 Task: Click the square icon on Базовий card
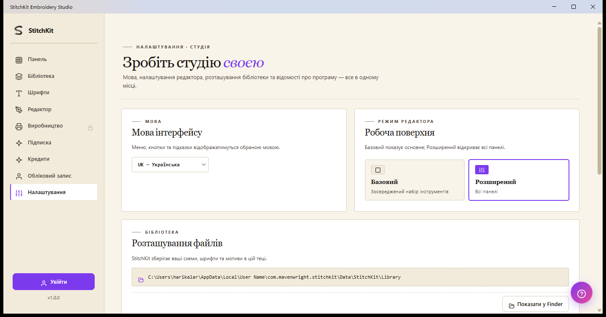(378, 170)
